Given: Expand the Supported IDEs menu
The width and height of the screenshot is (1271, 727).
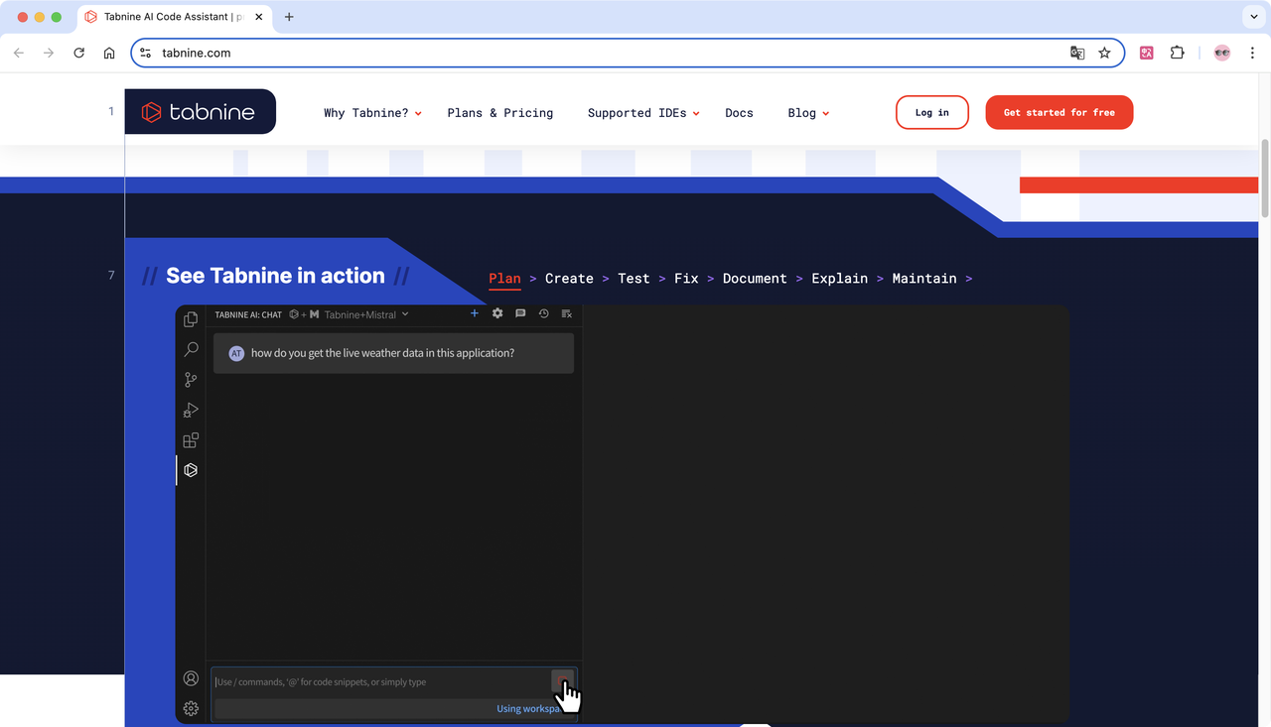Looking at the screenshot, I should point(643,113).
